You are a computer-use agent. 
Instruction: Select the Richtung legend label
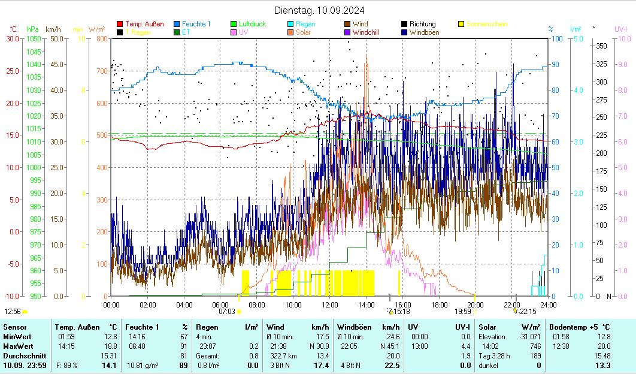(422, 24)
